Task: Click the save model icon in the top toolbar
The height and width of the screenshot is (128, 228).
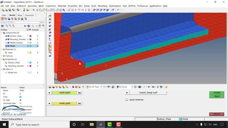Action: (10, 10)
